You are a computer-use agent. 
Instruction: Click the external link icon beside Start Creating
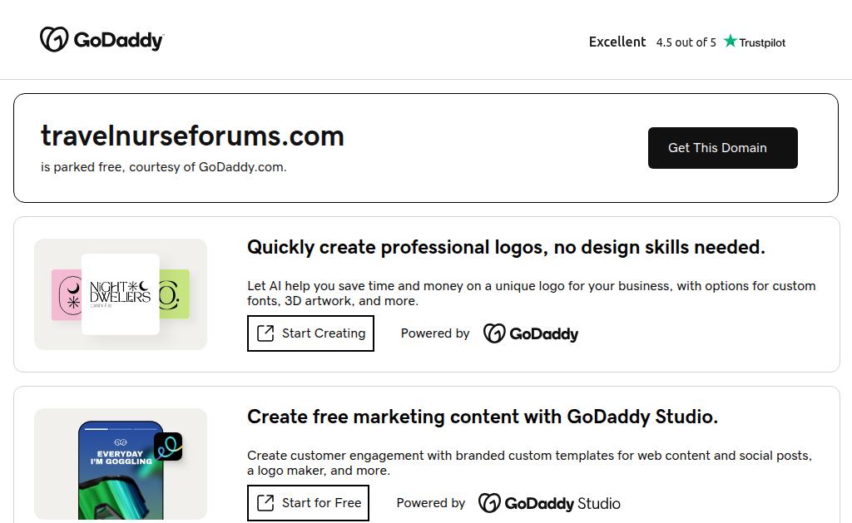265,333
